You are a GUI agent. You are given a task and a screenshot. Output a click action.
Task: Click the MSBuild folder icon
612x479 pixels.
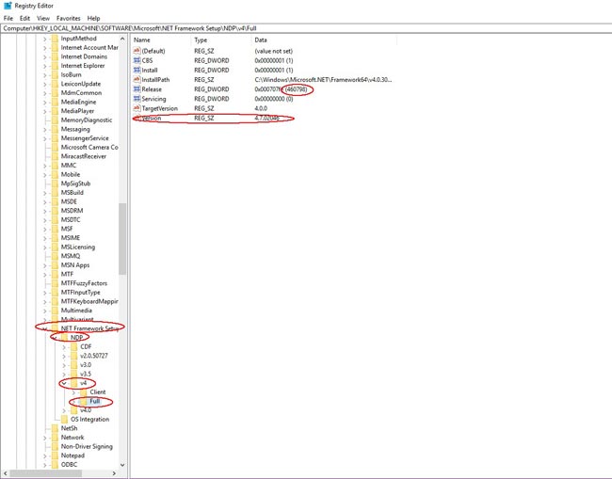(x=55, y=192)
